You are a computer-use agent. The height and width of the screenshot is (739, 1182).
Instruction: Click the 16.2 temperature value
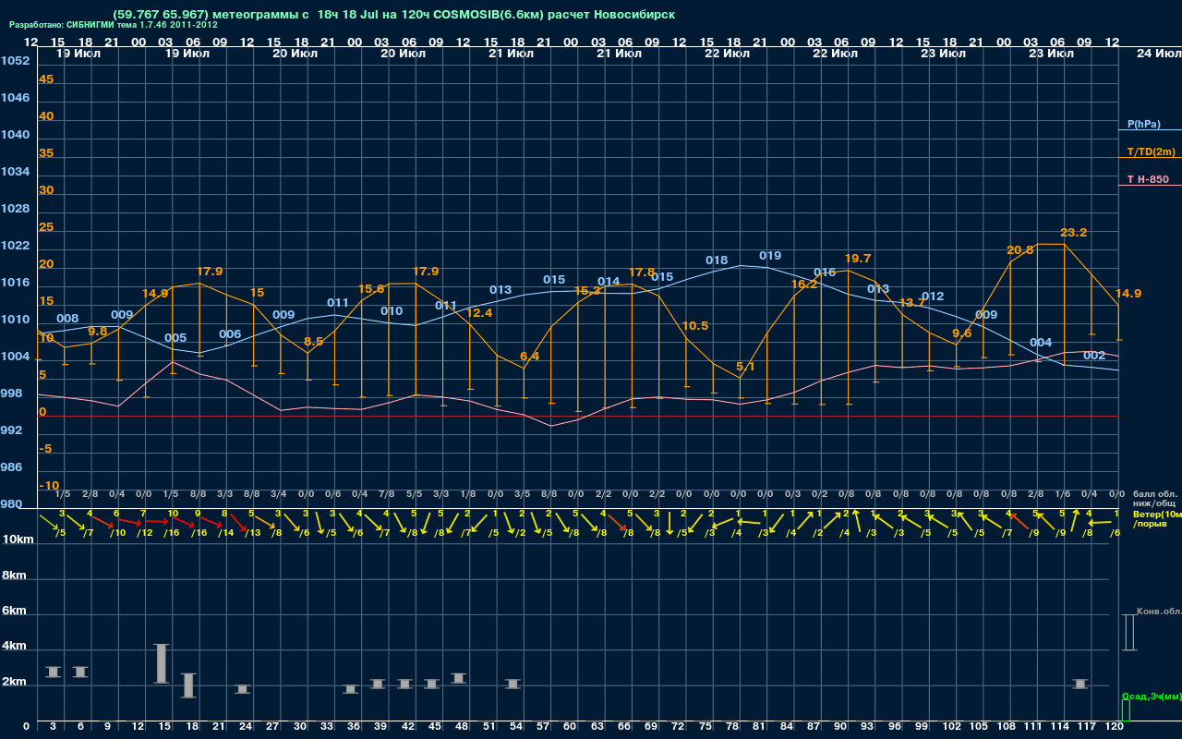(x=804, y=285)
